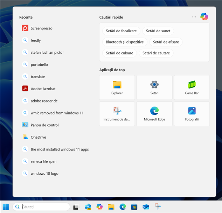This screenshot has height=213, width=222.
Task: Click Bluetooth și dispozitive chip
Action: point(125,42)
